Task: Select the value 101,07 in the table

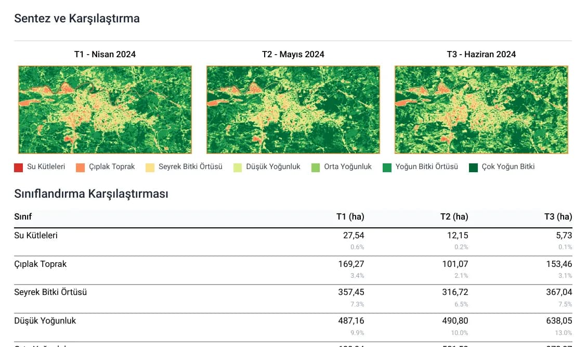Action: pyautogui.click(x=455, y=264)
